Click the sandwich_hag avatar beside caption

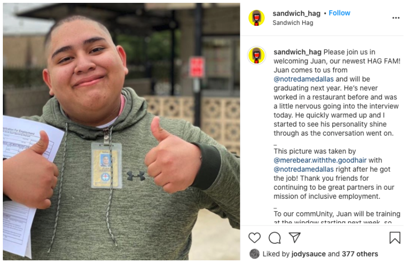256,56
